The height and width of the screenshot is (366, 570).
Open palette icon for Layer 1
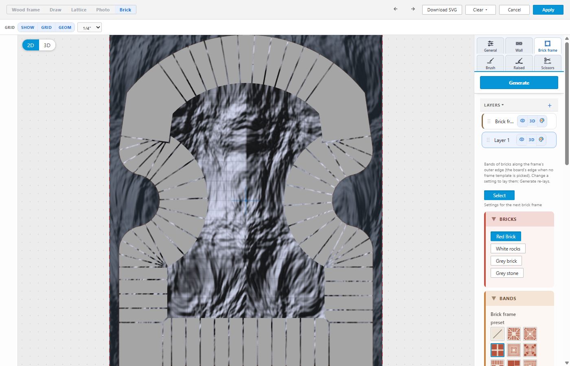coord(541,139)
